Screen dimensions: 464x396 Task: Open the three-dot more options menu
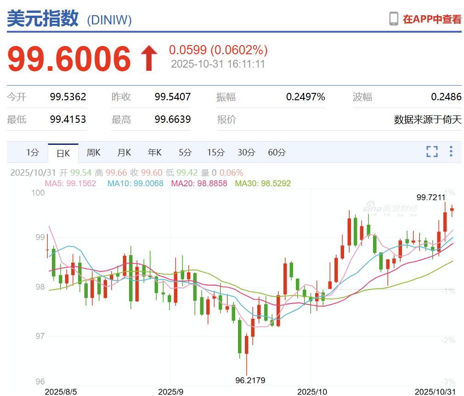pyautogui.click(x=451, y=152)
